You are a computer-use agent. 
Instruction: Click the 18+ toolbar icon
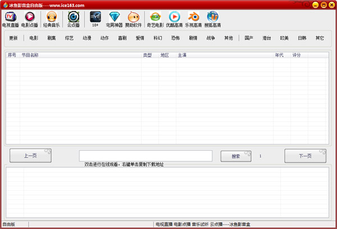click(x=95, y=19)
